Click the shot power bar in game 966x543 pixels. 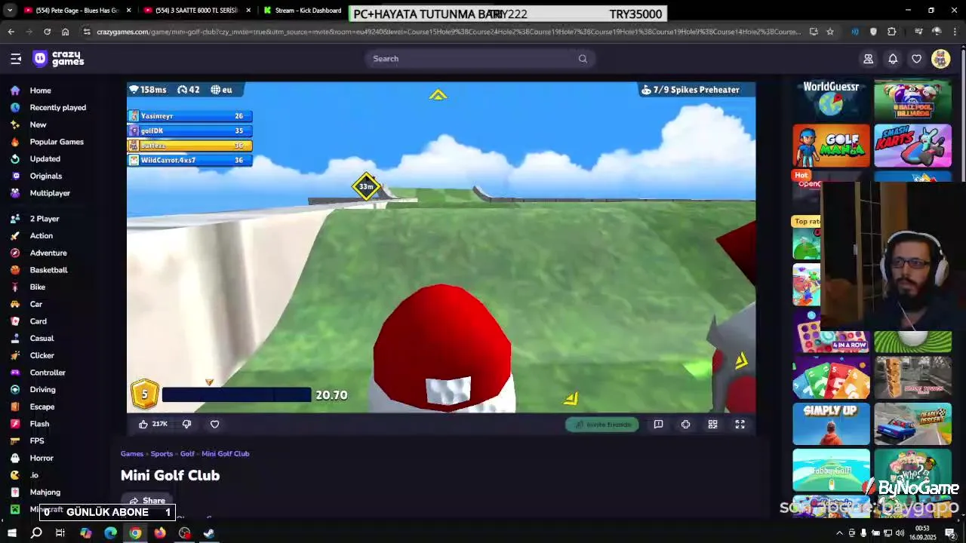(x=236, y=394)
